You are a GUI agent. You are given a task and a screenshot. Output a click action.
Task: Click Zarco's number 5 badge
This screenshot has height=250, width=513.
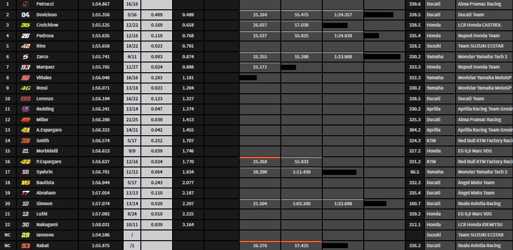point(26,56)
